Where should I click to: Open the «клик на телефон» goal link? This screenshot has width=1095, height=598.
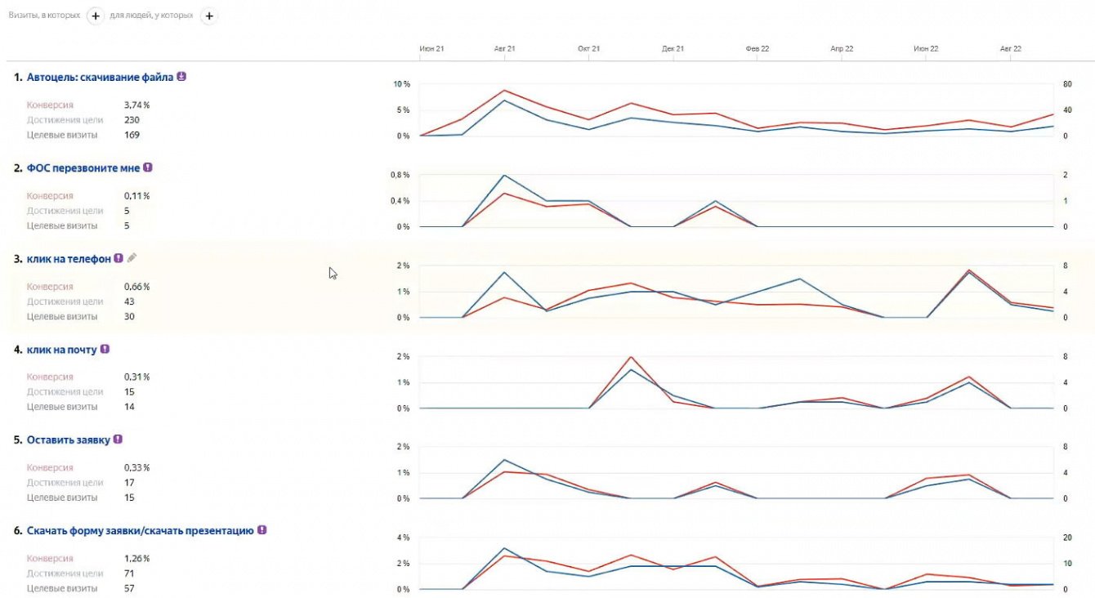pyautogui.click(x=69, y=259)
